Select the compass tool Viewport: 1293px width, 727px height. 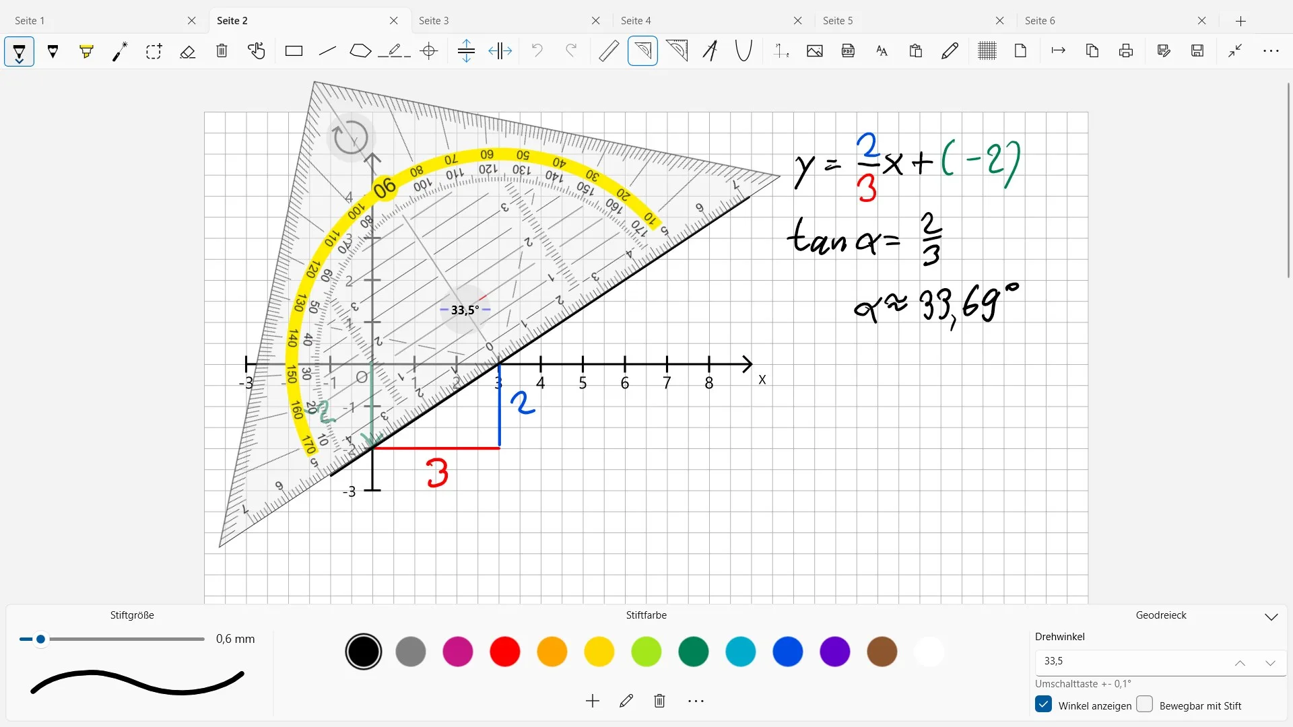710,51
